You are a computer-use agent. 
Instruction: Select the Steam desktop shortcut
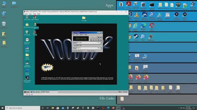pyautogui.click(x=136, y=37)
